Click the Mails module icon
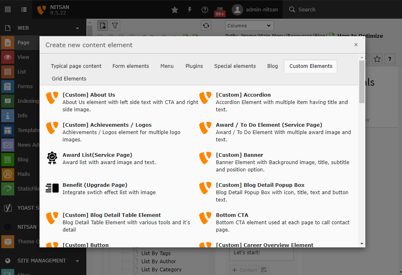Screen dimensions: 402x275 [8, 174]
